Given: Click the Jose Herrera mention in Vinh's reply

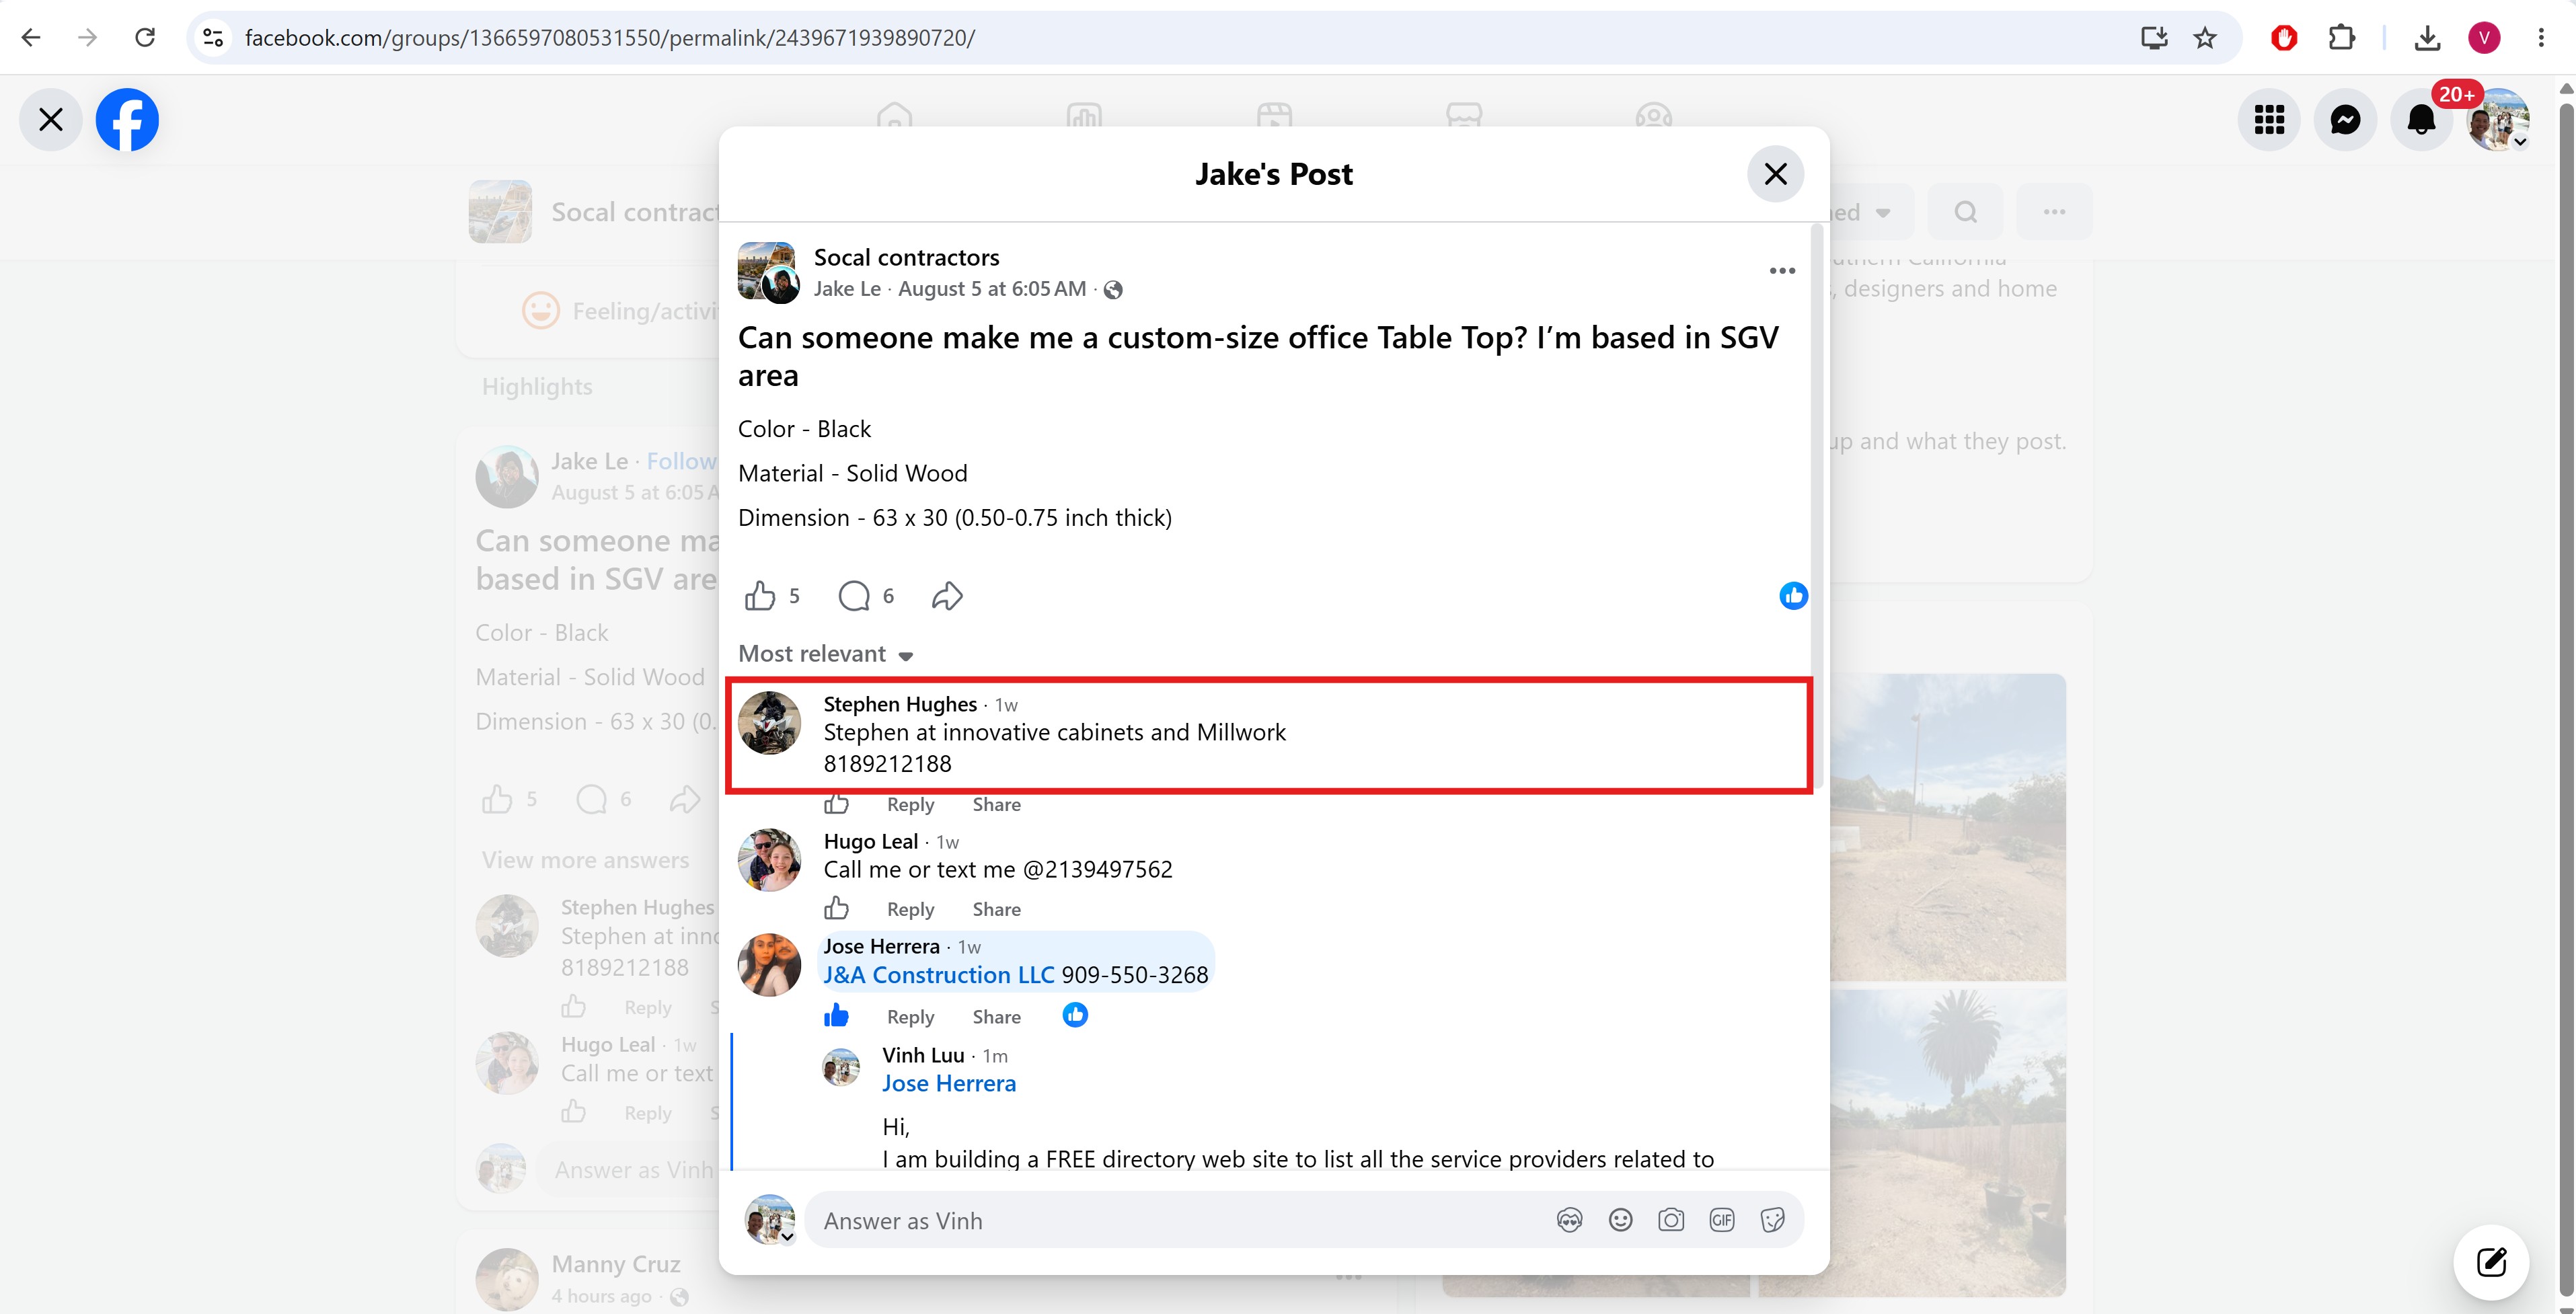Looking at the screenshot, I should click(949, 1083).
